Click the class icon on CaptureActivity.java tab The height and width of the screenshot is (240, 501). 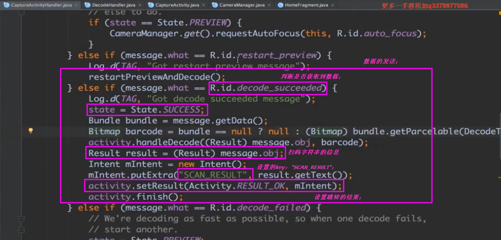151,5
